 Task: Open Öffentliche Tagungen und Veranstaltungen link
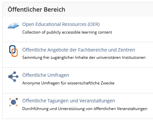pyautogui.click(x=69, y=101)
